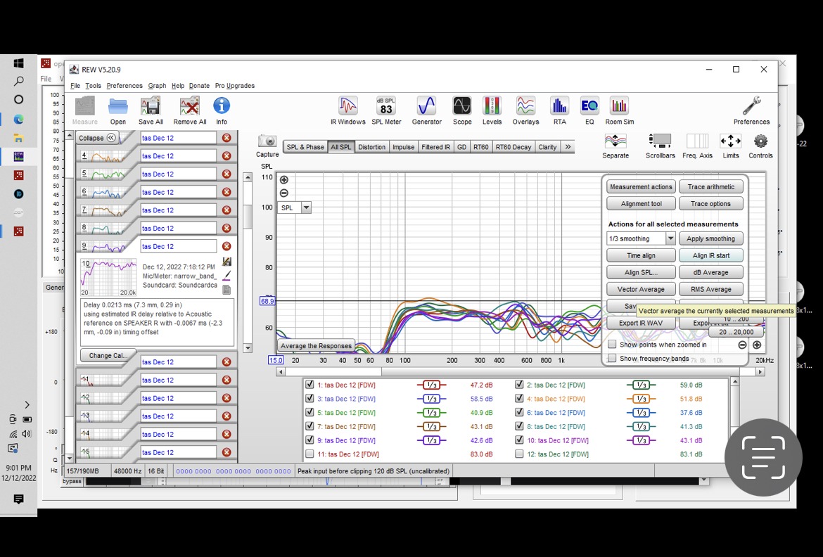The image size is (823, 557).
Task: Open the Levels meter
Action: [492, 110]
